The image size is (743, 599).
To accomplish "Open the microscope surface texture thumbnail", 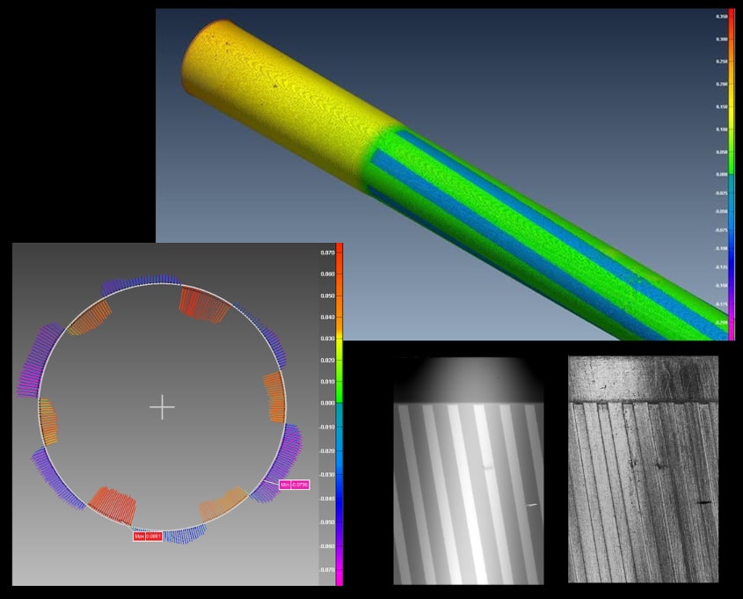I will [x=643, y=469].
